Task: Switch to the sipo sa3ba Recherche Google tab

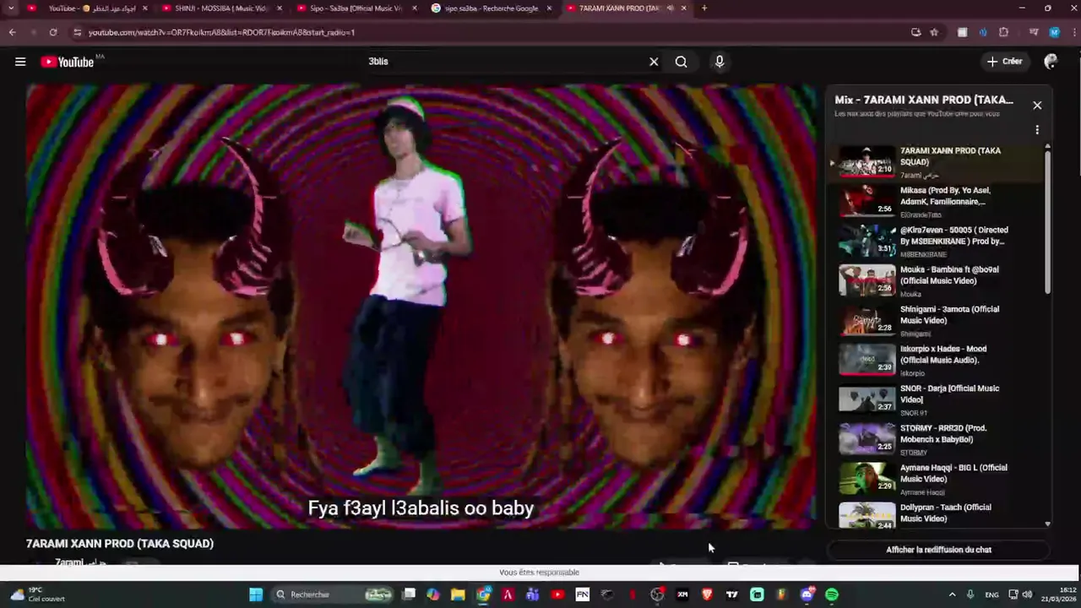Action: [490, 8]
